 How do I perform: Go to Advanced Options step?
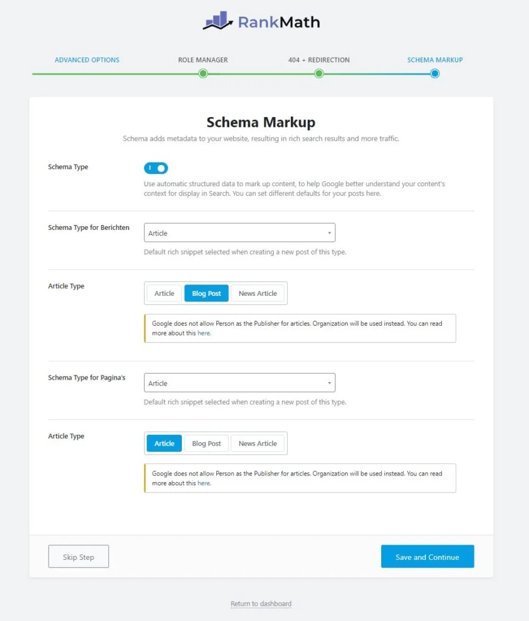87,60
